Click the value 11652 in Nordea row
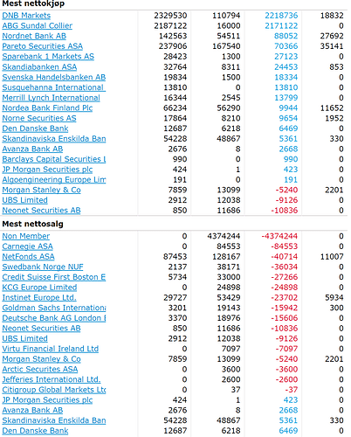Viewport: 351px width, 437px height. 332,108
